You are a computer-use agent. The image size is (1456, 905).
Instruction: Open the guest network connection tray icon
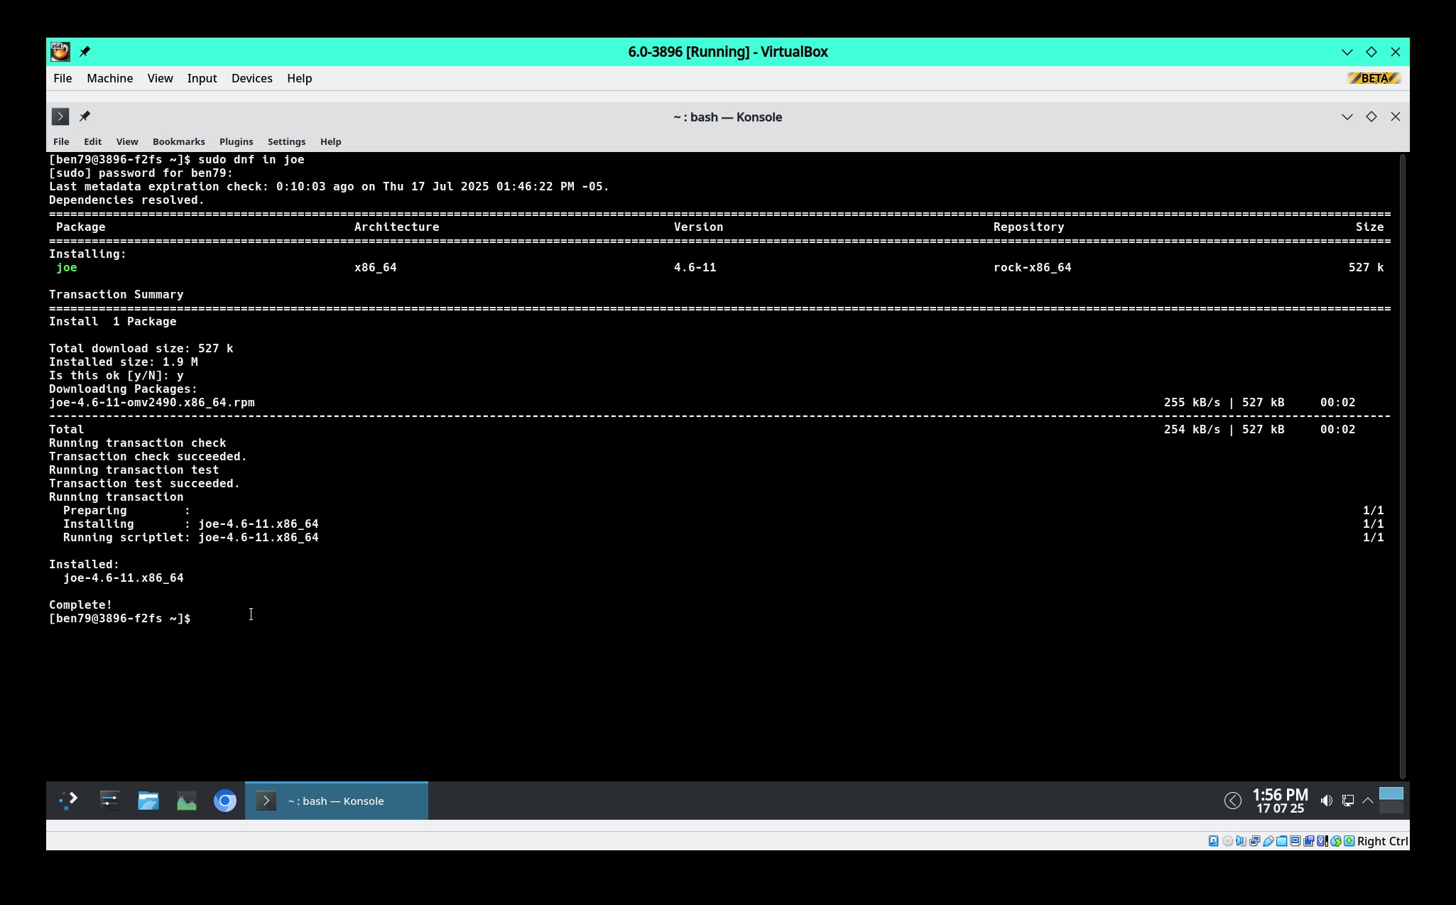1347,801
